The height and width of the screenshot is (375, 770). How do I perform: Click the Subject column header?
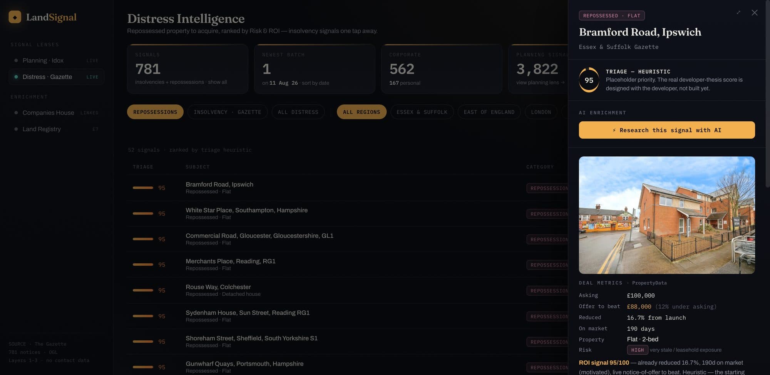click(x=198, y=167)
